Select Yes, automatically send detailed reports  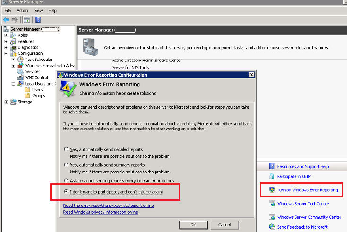point(66,149)
